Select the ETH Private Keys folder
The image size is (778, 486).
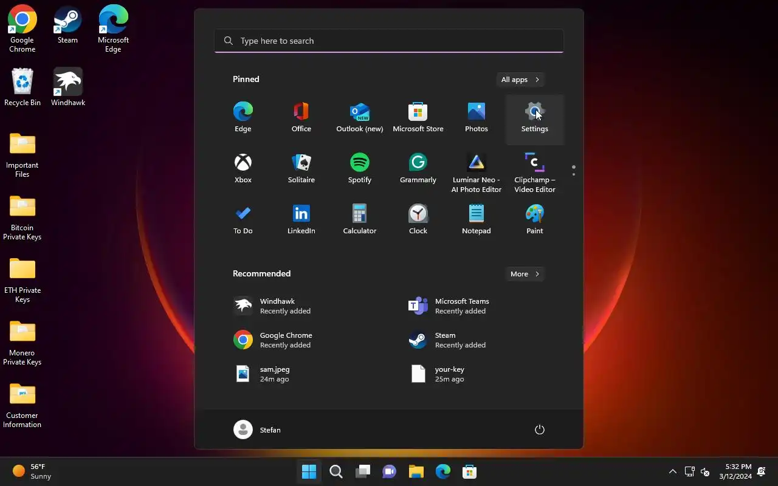[22, 280]
